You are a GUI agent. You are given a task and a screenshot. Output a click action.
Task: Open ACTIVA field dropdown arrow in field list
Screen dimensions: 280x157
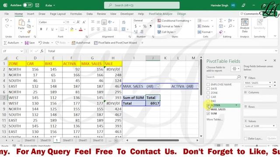coord(236,105)
